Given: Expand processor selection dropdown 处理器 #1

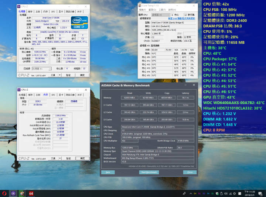Looking at the screenshot, I should (50, 69).
